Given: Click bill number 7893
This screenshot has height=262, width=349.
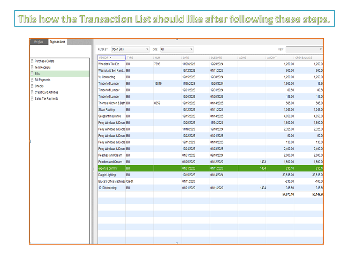Looking at the screenshot, I should (157, 64).
